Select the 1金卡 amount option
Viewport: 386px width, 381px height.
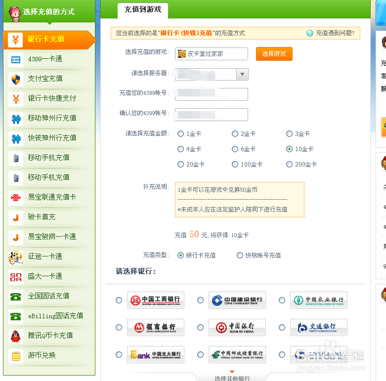[181, 133]
